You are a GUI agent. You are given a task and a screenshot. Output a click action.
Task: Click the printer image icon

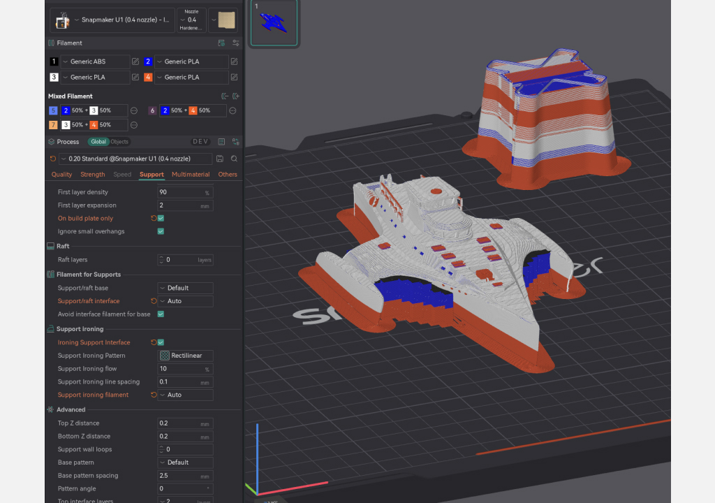coord(61,20)
